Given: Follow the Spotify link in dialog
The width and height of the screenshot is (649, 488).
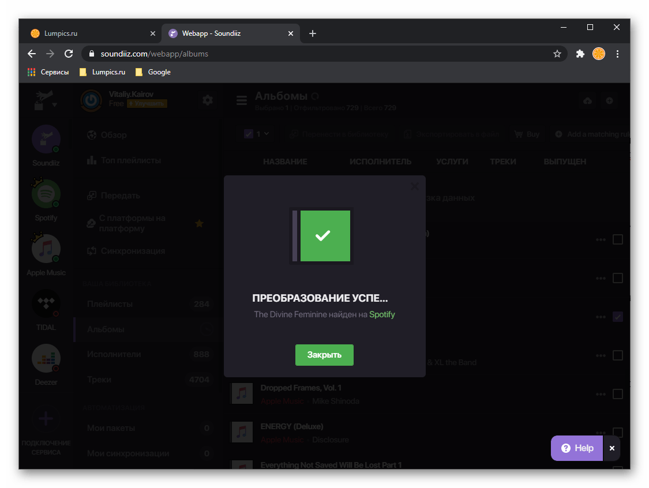Looking at the screenshot, I should click(382, 314).
